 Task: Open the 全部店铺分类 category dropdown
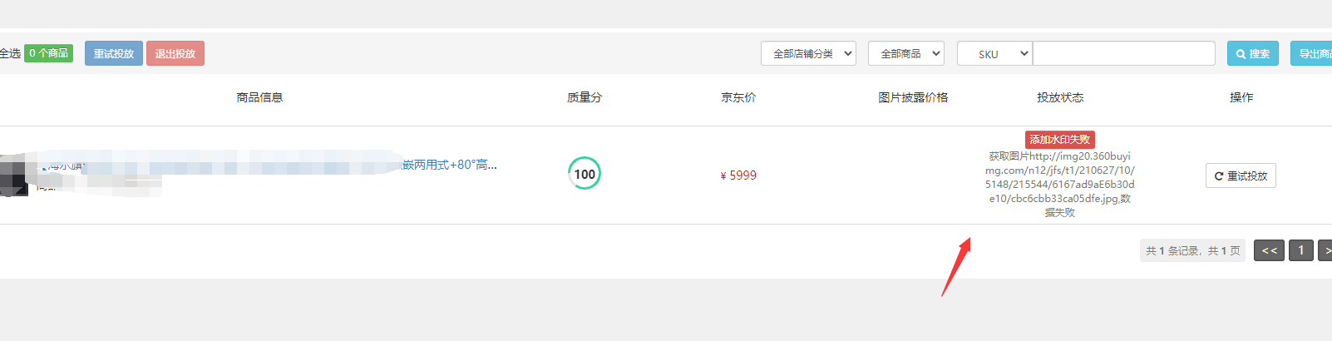(808, 53)
